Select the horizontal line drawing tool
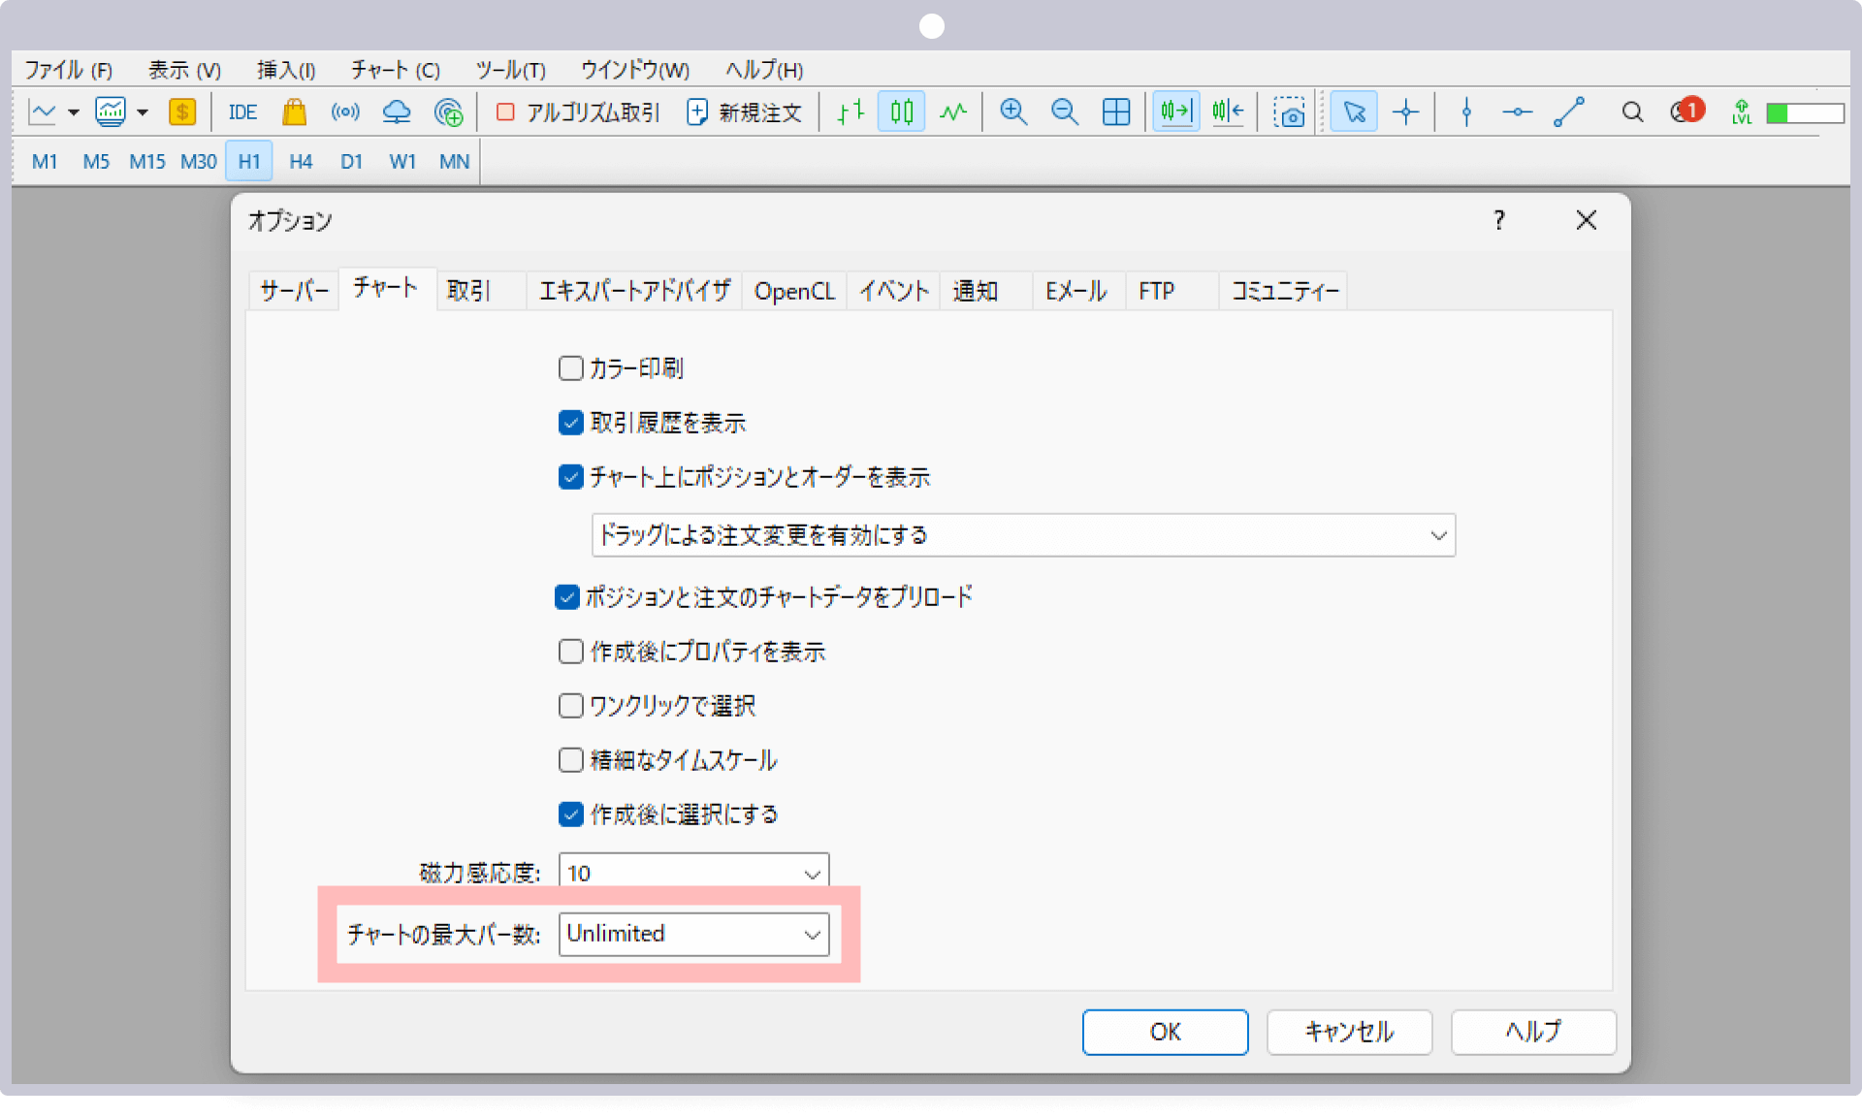The height and width of the screenshot is (1118, 1862). (x=1518, y=112)
